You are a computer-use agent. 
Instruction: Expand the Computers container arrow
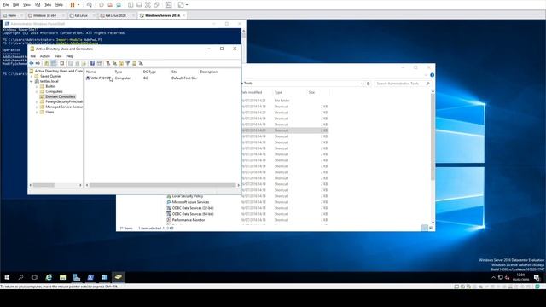coord(37,91)
